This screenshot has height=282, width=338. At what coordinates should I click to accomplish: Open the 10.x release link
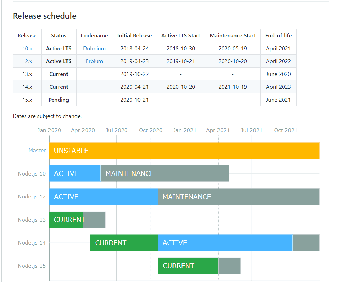pyautogui.click(x=27, y=49)
